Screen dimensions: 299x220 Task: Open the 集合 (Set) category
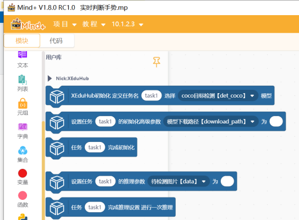(23, 154)
